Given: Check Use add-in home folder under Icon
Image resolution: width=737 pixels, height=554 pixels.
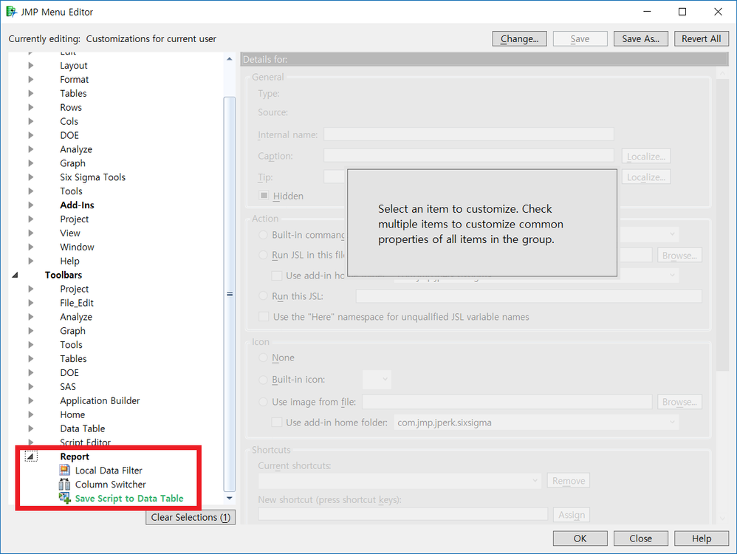Looking at the screenshot, I should pos(277,423).
